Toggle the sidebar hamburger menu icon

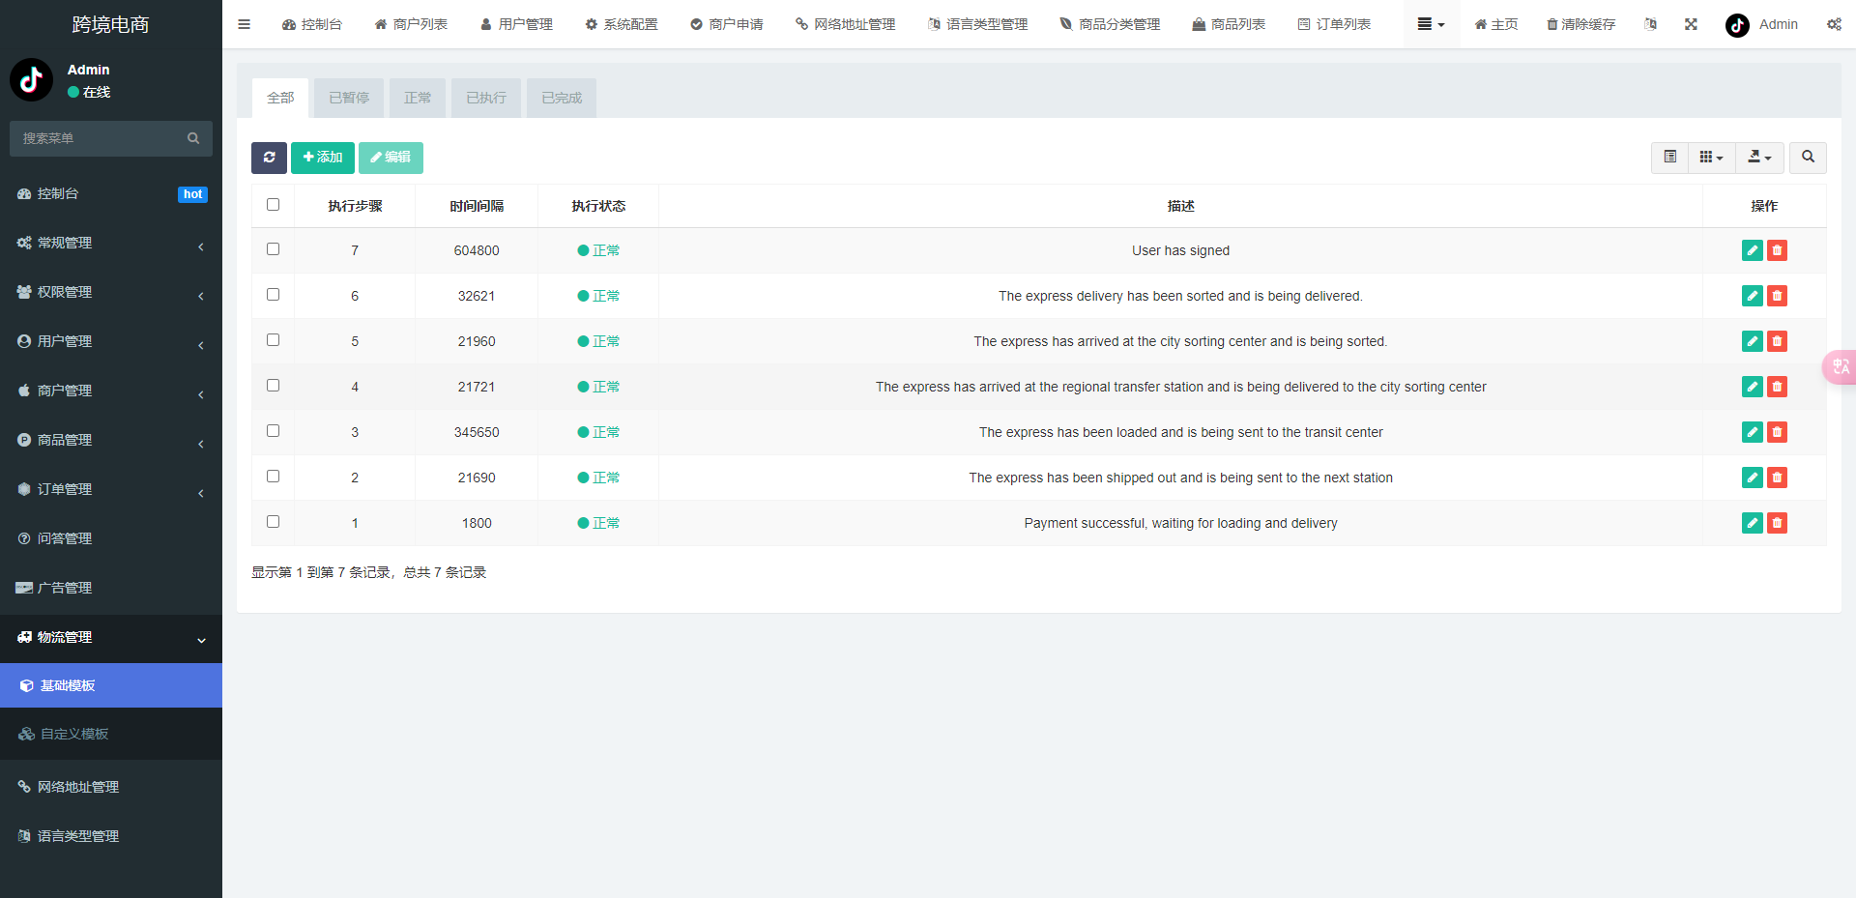(x=244, y=24)
